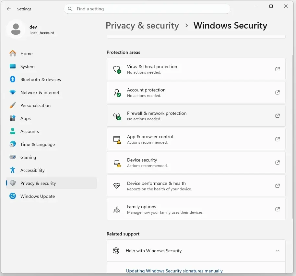Open the App & browser control card

(196, 139)
